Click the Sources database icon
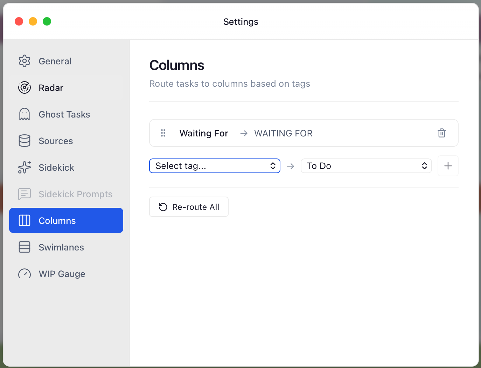Image resolution: width=481 pixels, height=368 pixels. click(25, 141)
